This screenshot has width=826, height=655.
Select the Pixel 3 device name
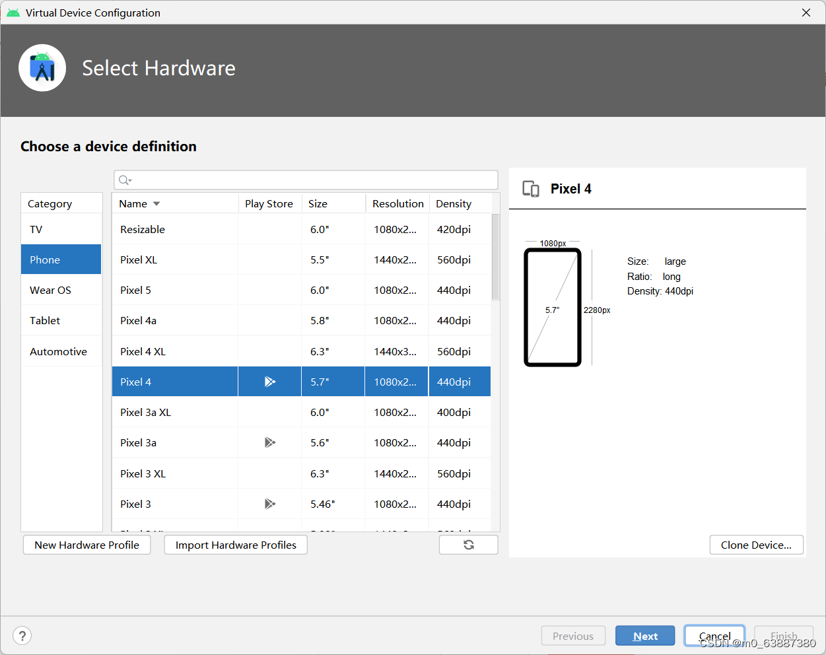(x=136, y=504)
